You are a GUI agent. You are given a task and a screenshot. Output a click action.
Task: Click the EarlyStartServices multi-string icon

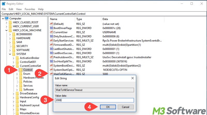(x=51, y=40)
